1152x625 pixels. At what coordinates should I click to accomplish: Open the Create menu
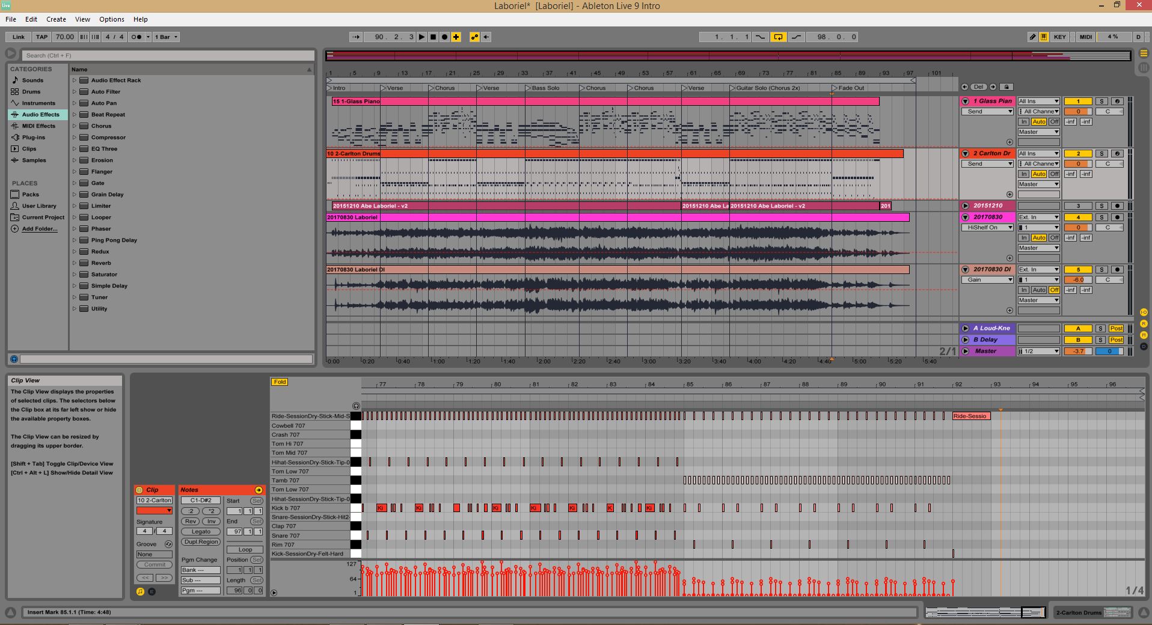pyautogui.click(x=56, y=19)
